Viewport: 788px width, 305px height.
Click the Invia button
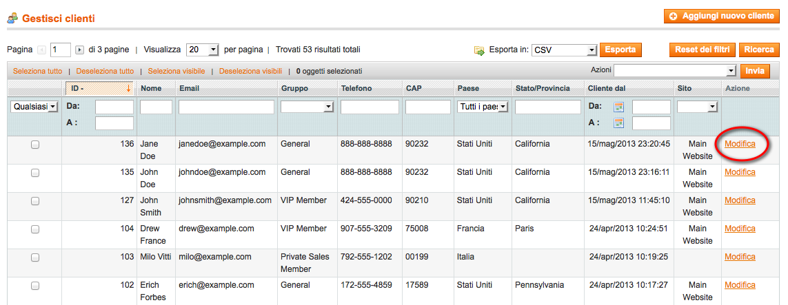coord(755,71)
